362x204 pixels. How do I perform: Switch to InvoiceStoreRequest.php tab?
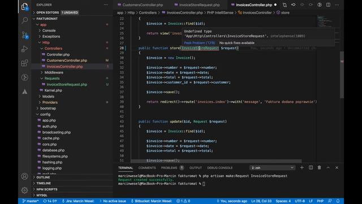click(x=197, y=5)
